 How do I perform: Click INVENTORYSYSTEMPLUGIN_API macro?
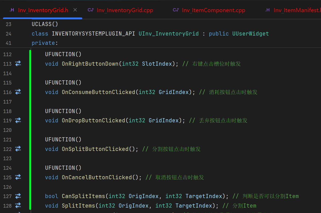click(x=93, y=34)
